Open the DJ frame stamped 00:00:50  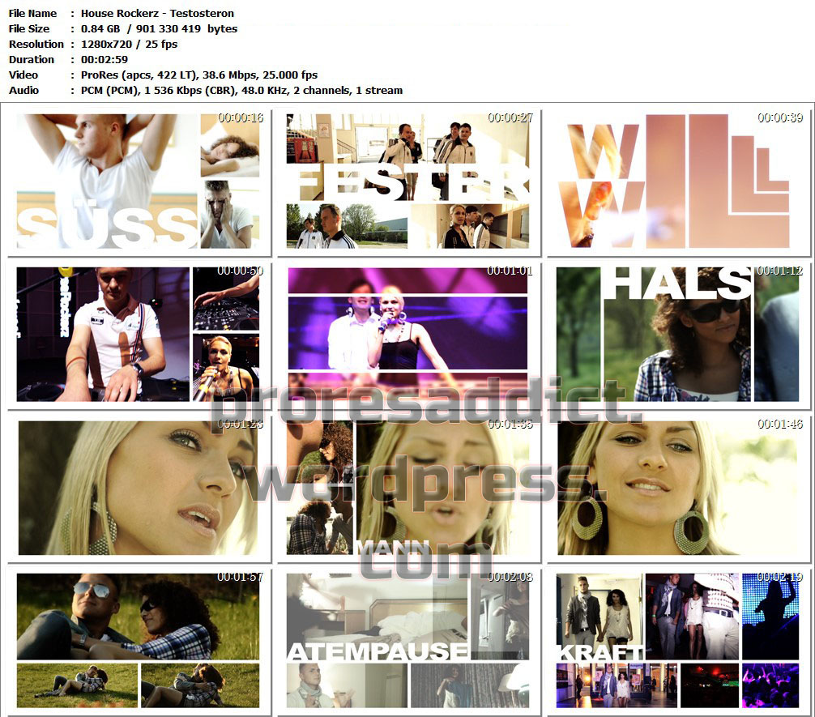(139, 334)
